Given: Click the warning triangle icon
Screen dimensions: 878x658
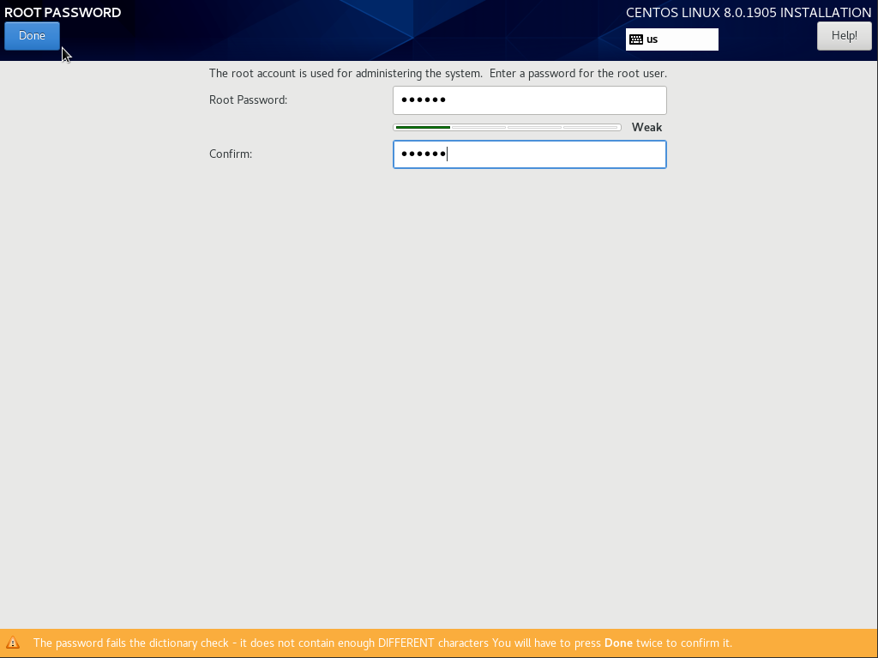Looking at the screenshot, I should (x=12, y=643).
